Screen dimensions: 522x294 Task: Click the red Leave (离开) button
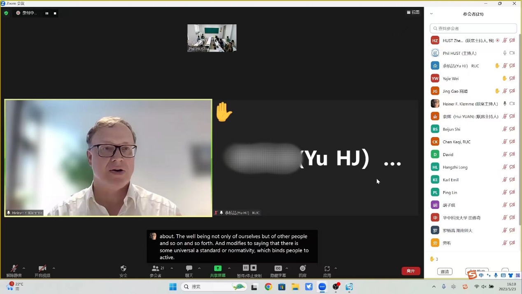[410, 271]
